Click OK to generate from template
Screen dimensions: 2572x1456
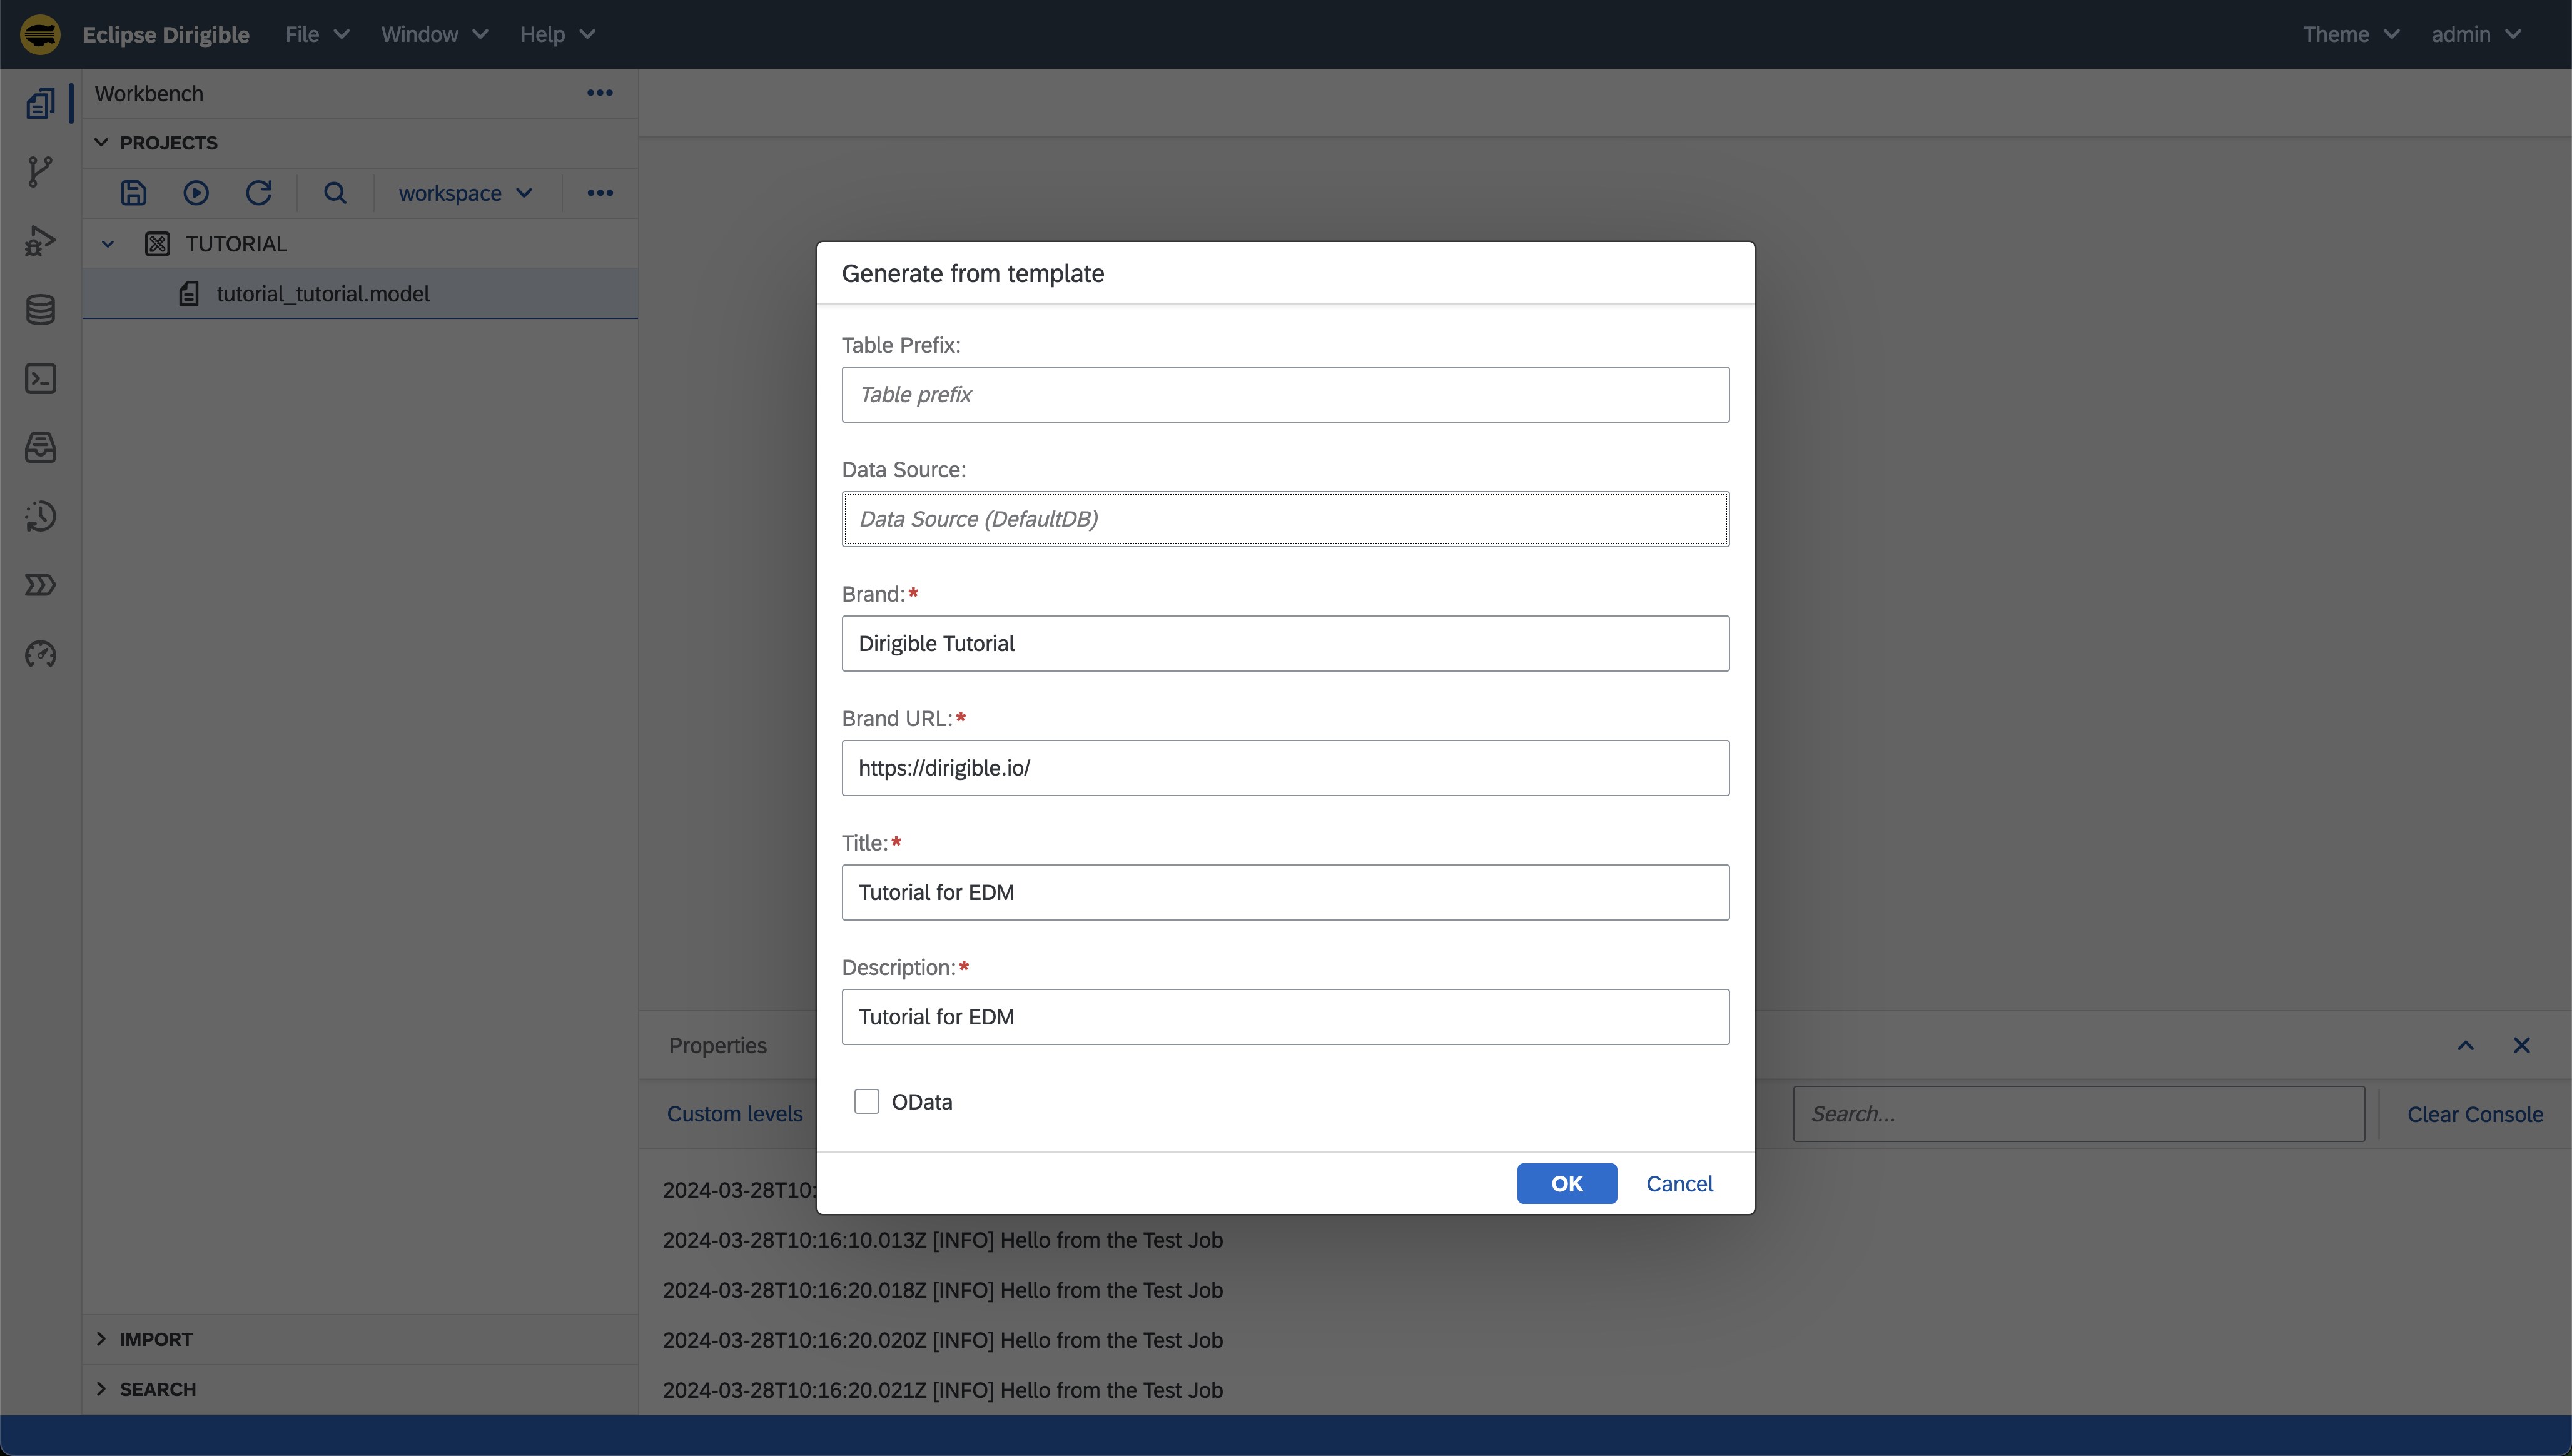[x=1567, y=1184]
